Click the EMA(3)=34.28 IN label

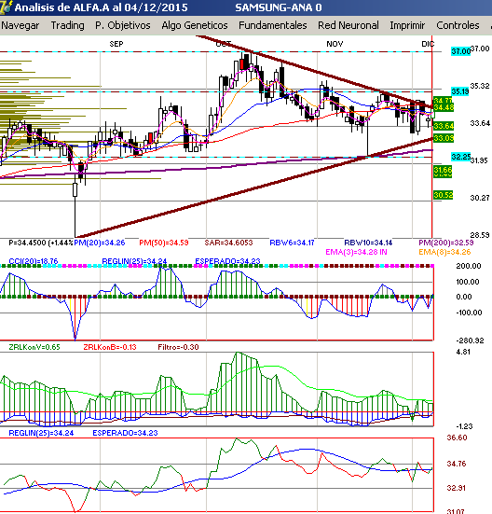tap(356, 252)
